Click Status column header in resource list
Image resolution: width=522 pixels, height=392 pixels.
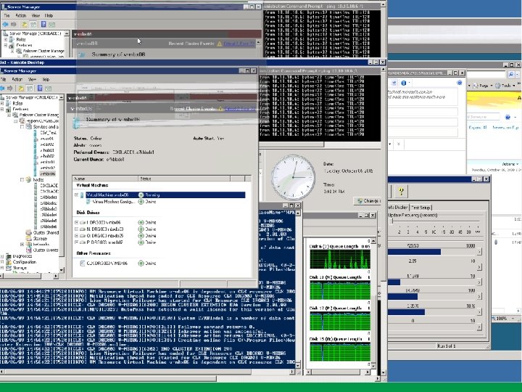(x=183, y=179)
